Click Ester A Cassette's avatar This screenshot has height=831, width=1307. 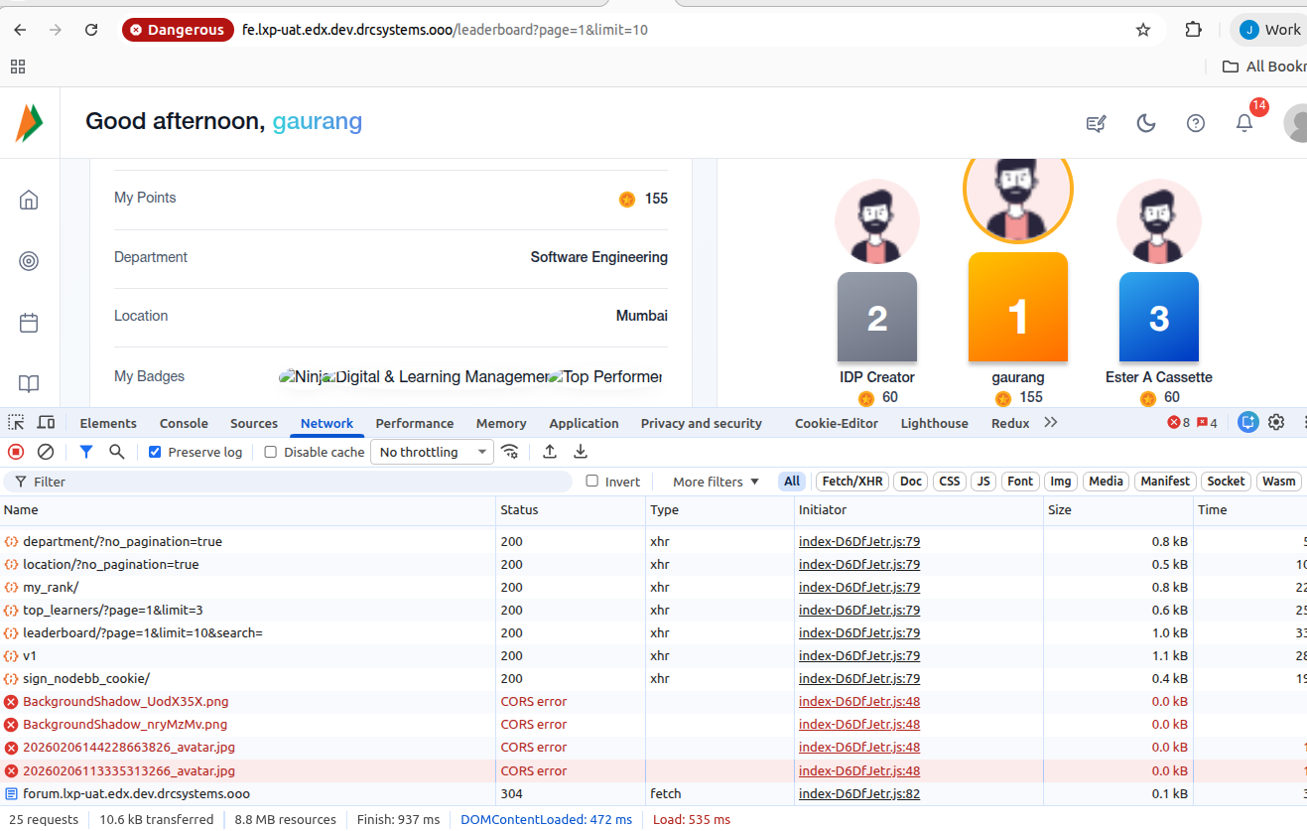point(1159,220)
